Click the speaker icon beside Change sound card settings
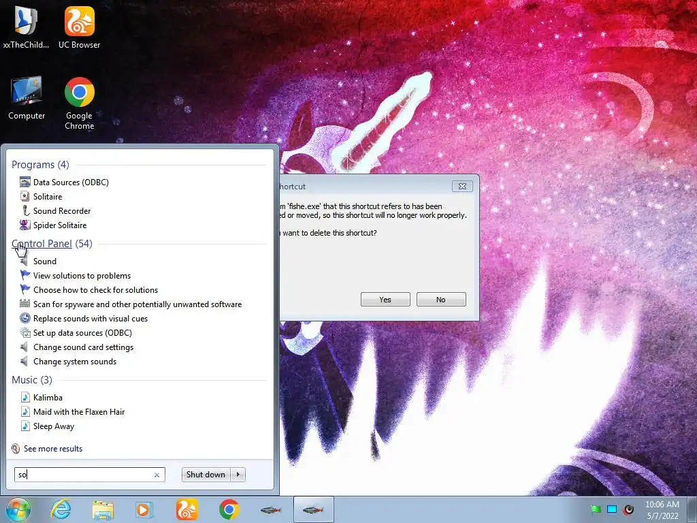Viewport: 697px width, 523px height. (x=25, y=347)
